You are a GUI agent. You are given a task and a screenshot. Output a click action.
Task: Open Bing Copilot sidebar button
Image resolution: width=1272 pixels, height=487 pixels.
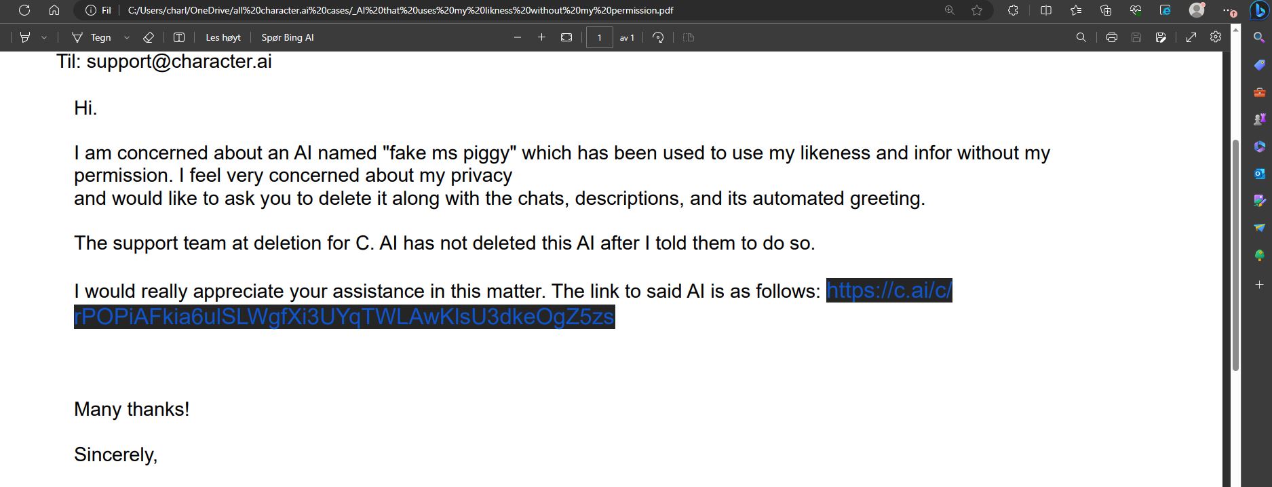(1258, 11)
